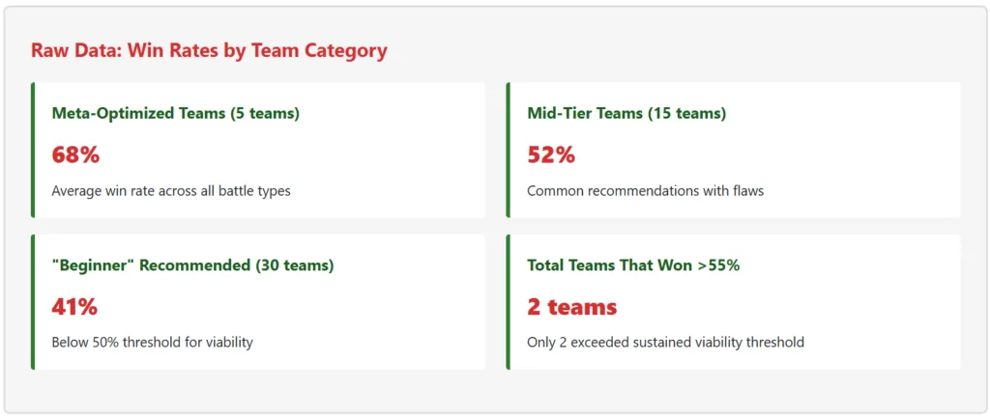
Task: Click 'Average win rate across all battle types'
Action: coord(171,191)
